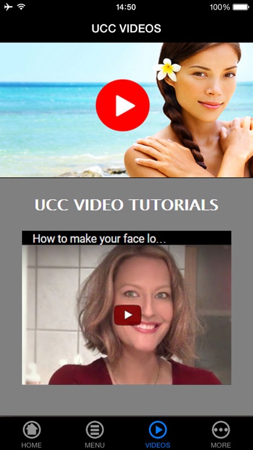Open the More tab three-dots icon

[221, 430]
